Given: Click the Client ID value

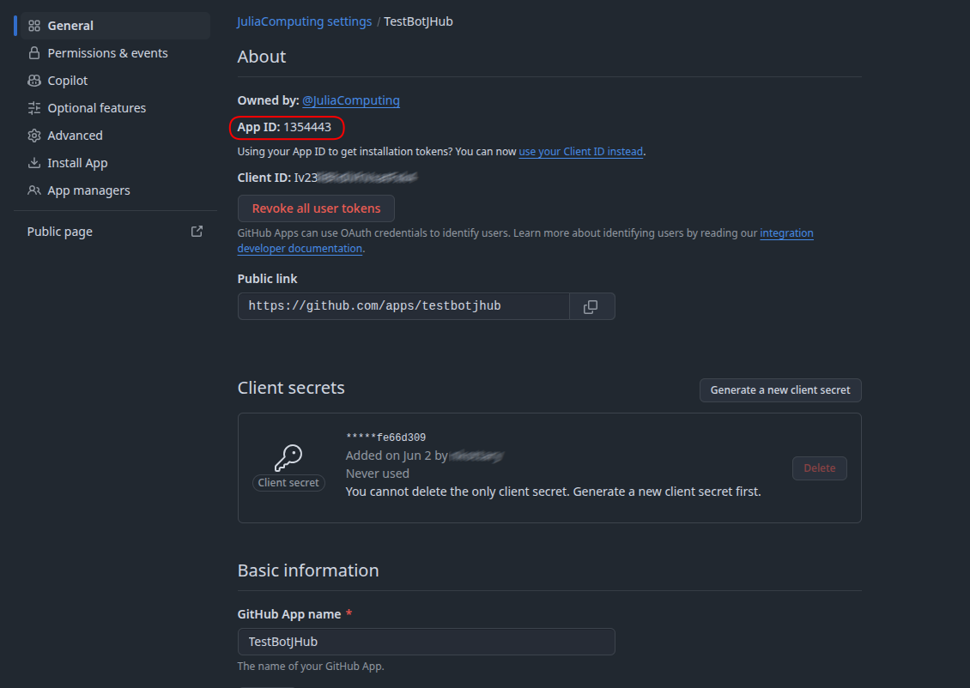Looking at the screenshot, I should click(355, 178).
